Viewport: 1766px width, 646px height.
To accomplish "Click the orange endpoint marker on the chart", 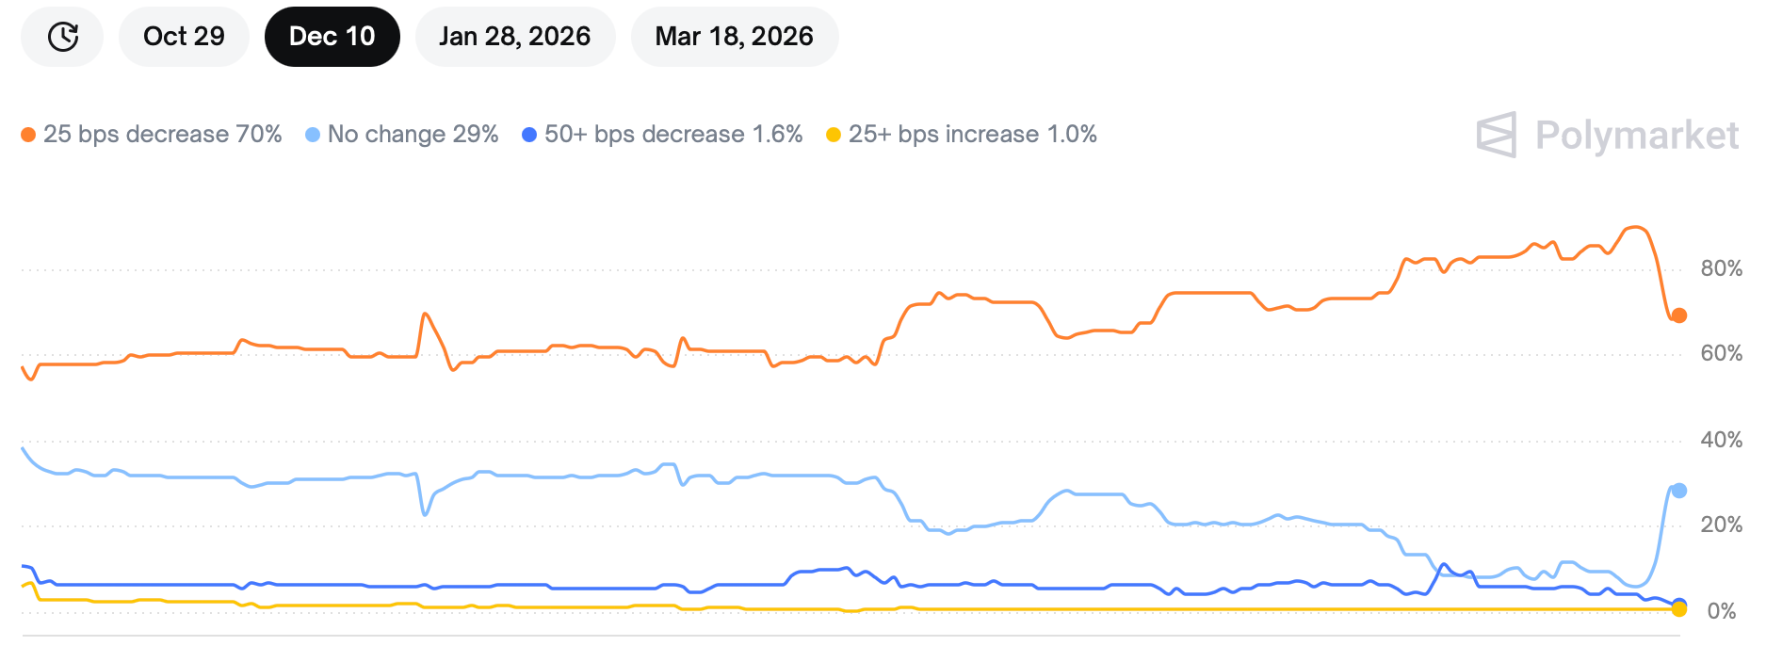I will 1678,315.
